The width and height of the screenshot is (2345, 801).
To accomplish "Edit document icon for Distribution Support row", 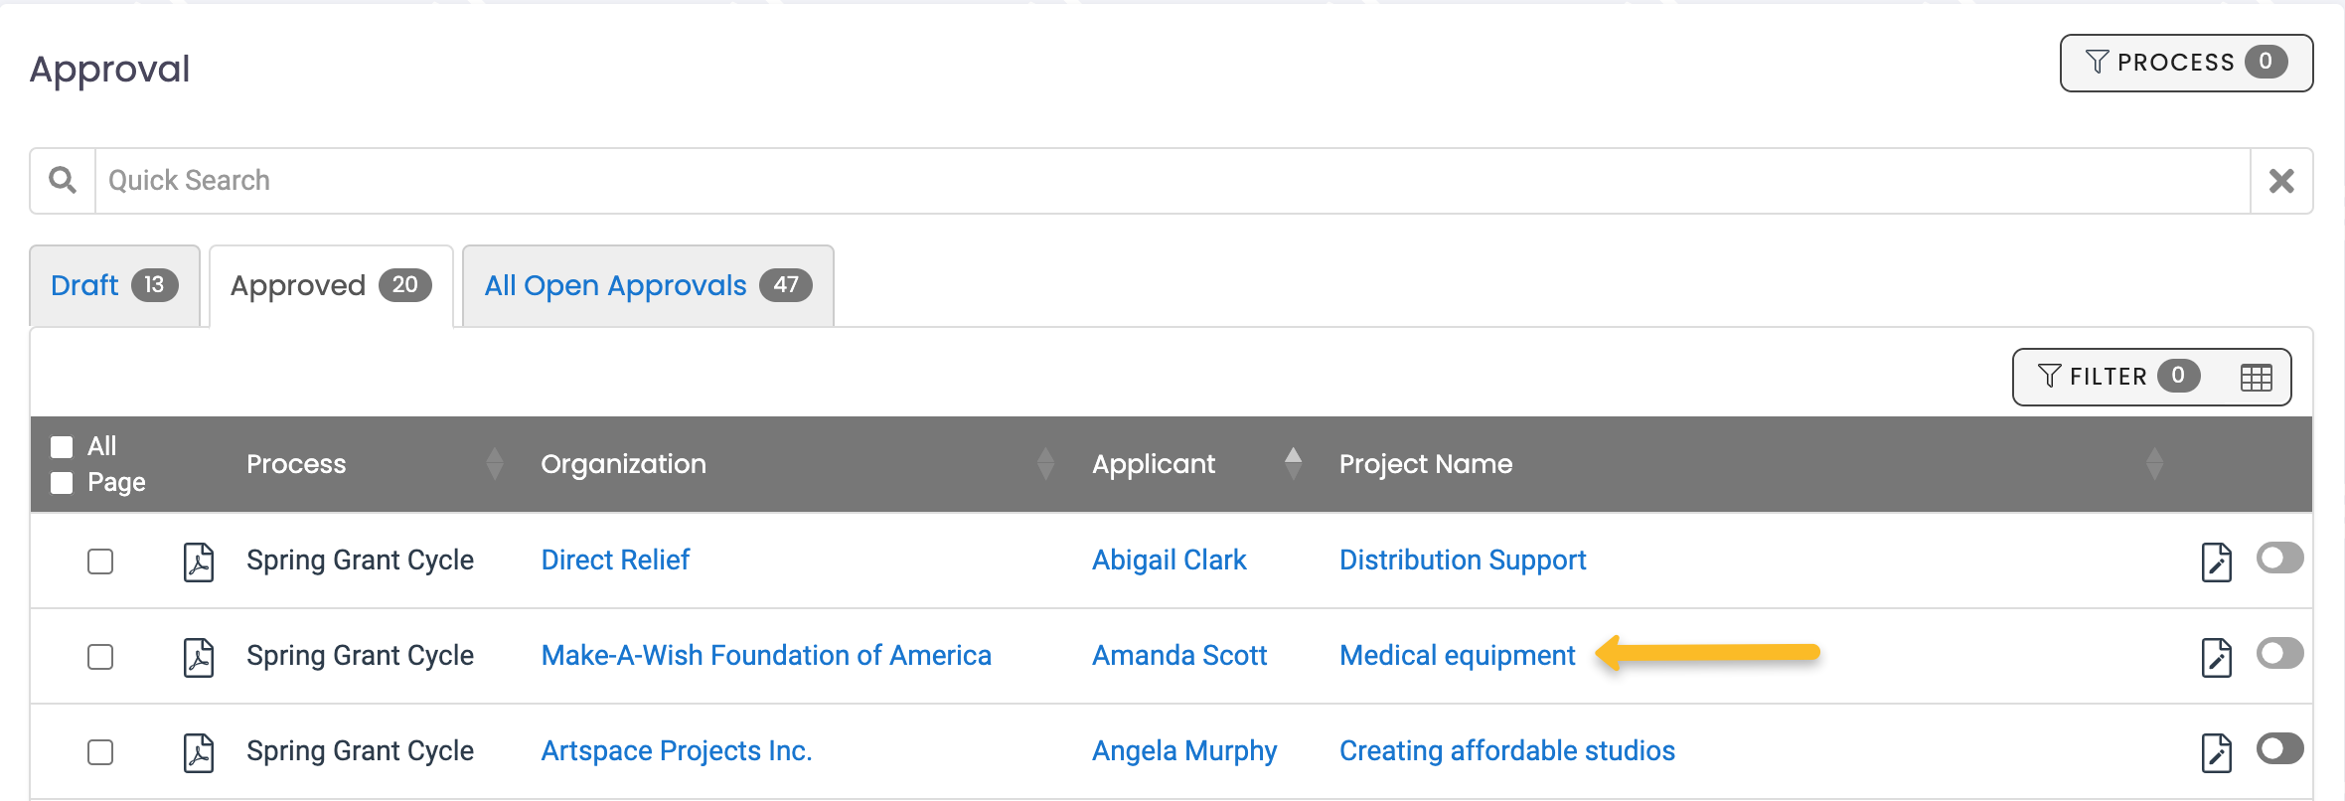I will [2217, 561].
